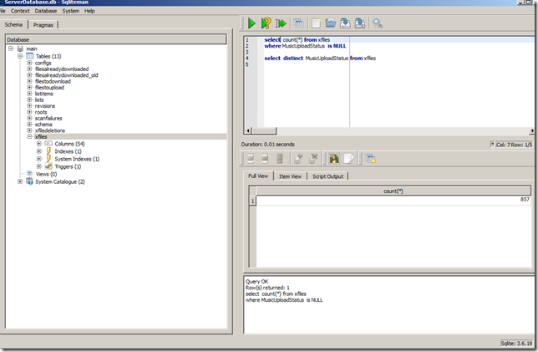Image resolution: width=538 pixels, height=352 pixels.
Task: Switch to the Item View tab
Action: (x=290, y=176)
